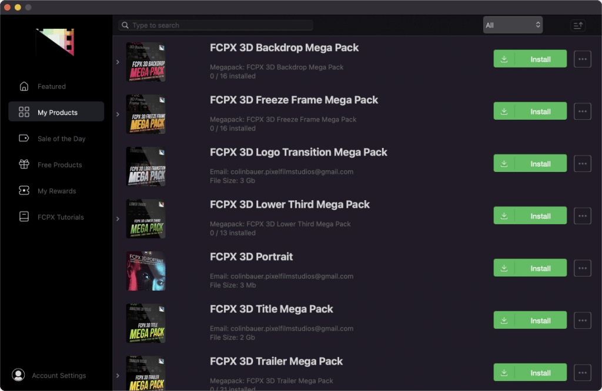Click 'File Size: 2 Gb' text
The height and width of the screenshot is (391, 602).
pyautogui.click(x=232, y=338)
